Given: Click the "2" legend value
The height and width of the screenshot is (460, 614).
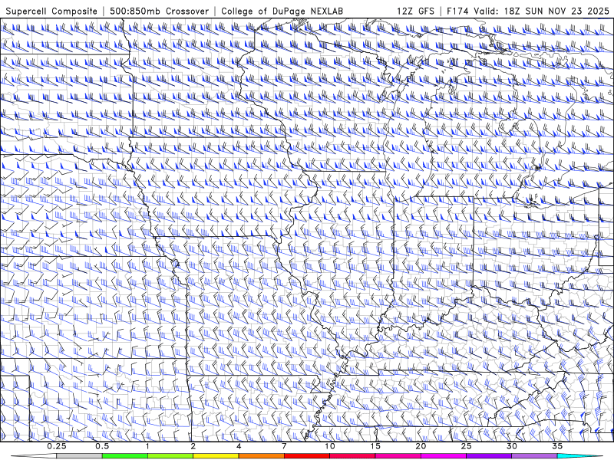Looking at the screenshot, I should click(193, 446).
